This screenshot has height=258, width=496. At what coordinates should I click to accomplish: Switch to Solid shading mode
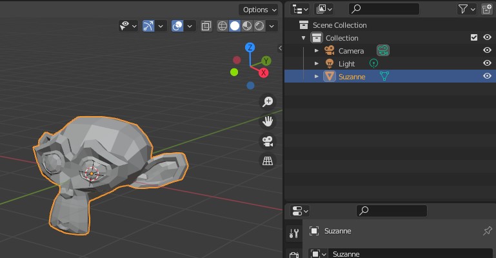click(x=235, y=26)
